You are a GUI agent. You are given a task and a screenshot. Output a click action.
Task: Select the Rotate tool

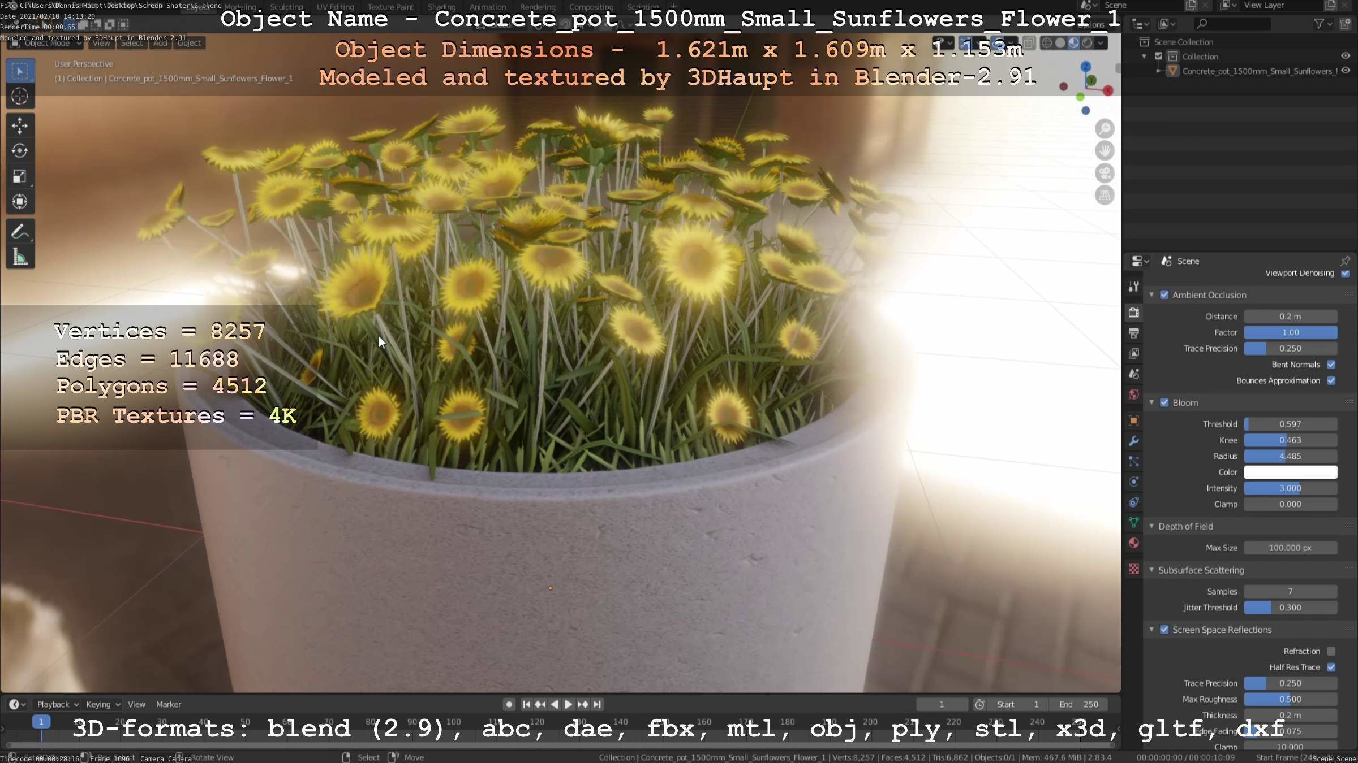point(20,151)
